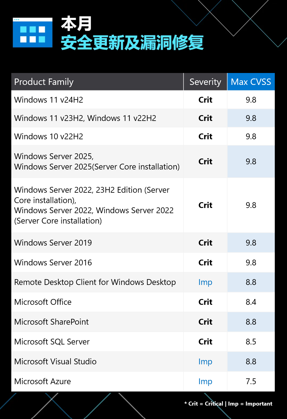Click the Microsoft SQL Server entry
Screen dimensions: 287x419
tap(52, 342)
